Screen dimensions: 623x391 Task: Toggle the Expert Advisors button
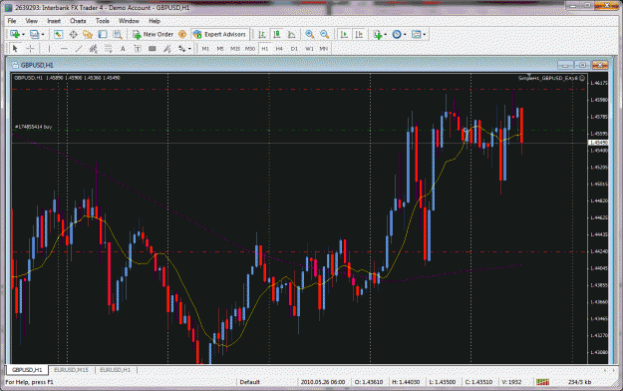click(219, 35)
